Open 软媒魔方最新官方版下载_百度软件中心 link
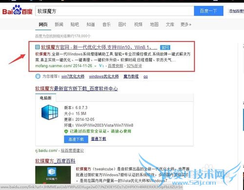Screen dimensions: 244x190 [77, 89]
